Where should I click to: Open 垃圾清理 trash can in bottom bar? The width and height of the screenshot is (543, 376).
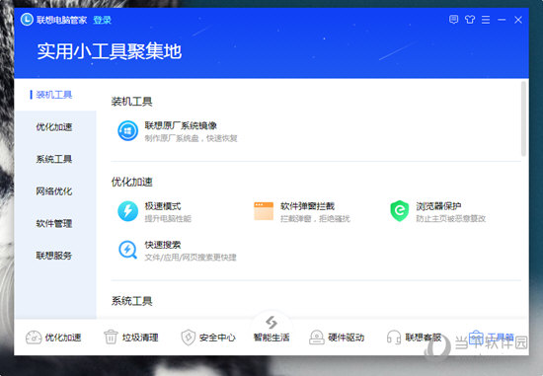click(x=111, y=338)
